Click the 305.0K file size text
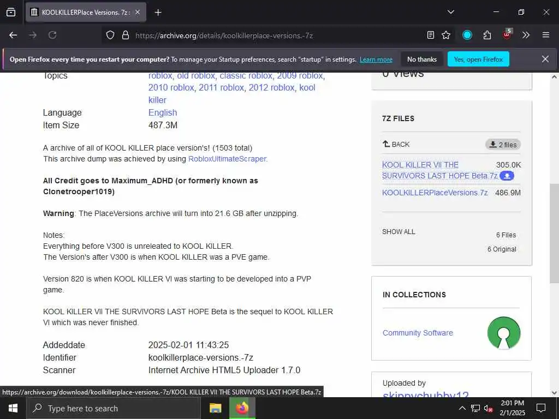 [x=508, y=165]
